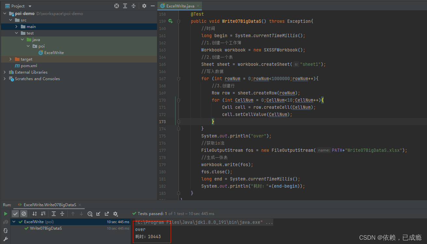Click the @Test annotation at line 158
This screenshot has width=427, height=244.
pos(197,14)
